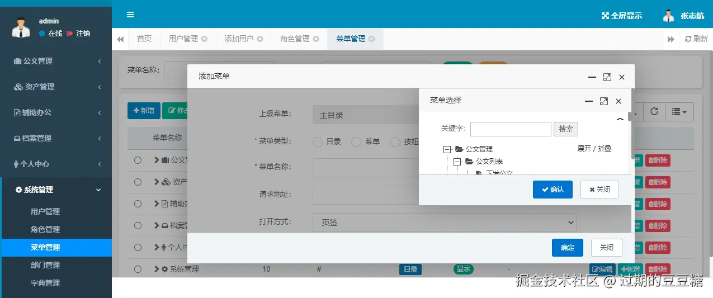The height and width of the screenshot is (298, 713).
Task: Click the 刷新 refresh button
Action: pos(696,39)
